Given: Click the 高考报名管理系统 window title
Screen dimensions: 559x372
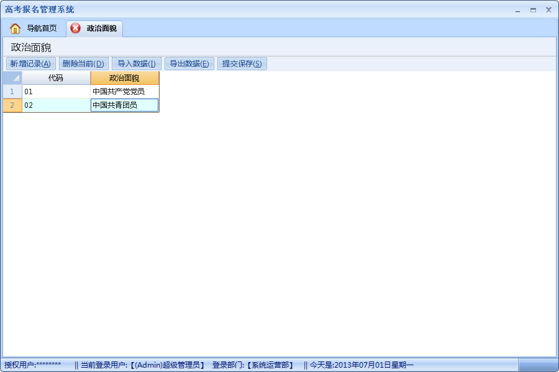Looking at the screenshot, I should point(40,10).
